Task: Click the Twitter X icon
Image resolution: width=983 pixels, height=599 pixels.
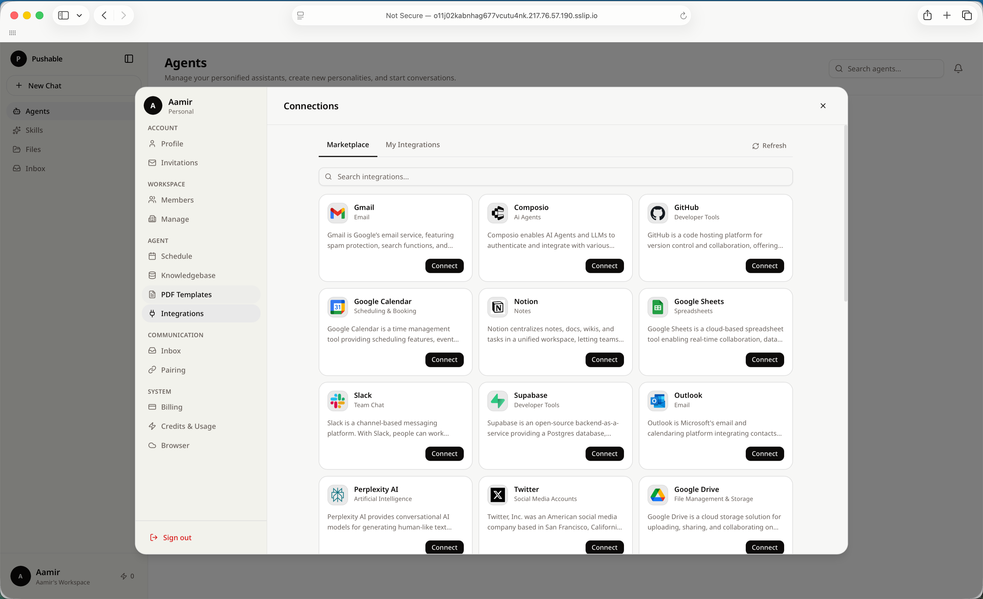Action: (x=498, y=495)
